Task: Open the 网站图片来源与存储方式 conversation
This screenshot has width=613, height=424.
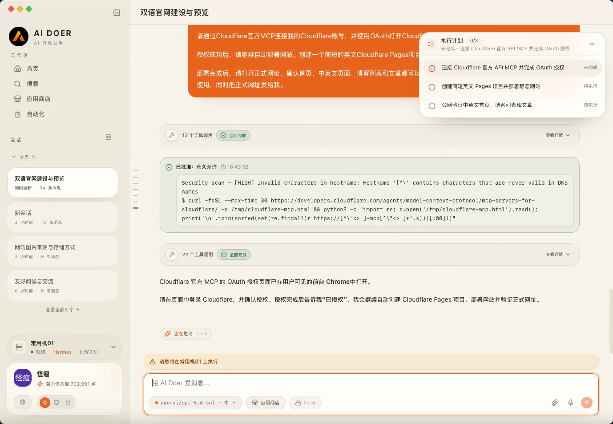Action: pyautogui.click(x=63, y=251)
